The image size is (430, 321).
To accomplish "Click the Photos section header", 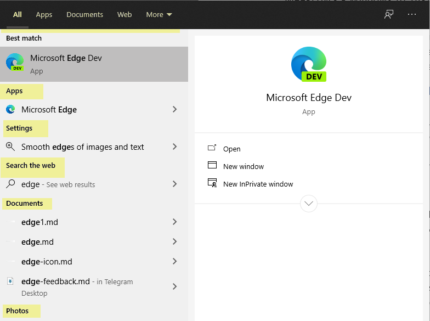I will (18, 311).
